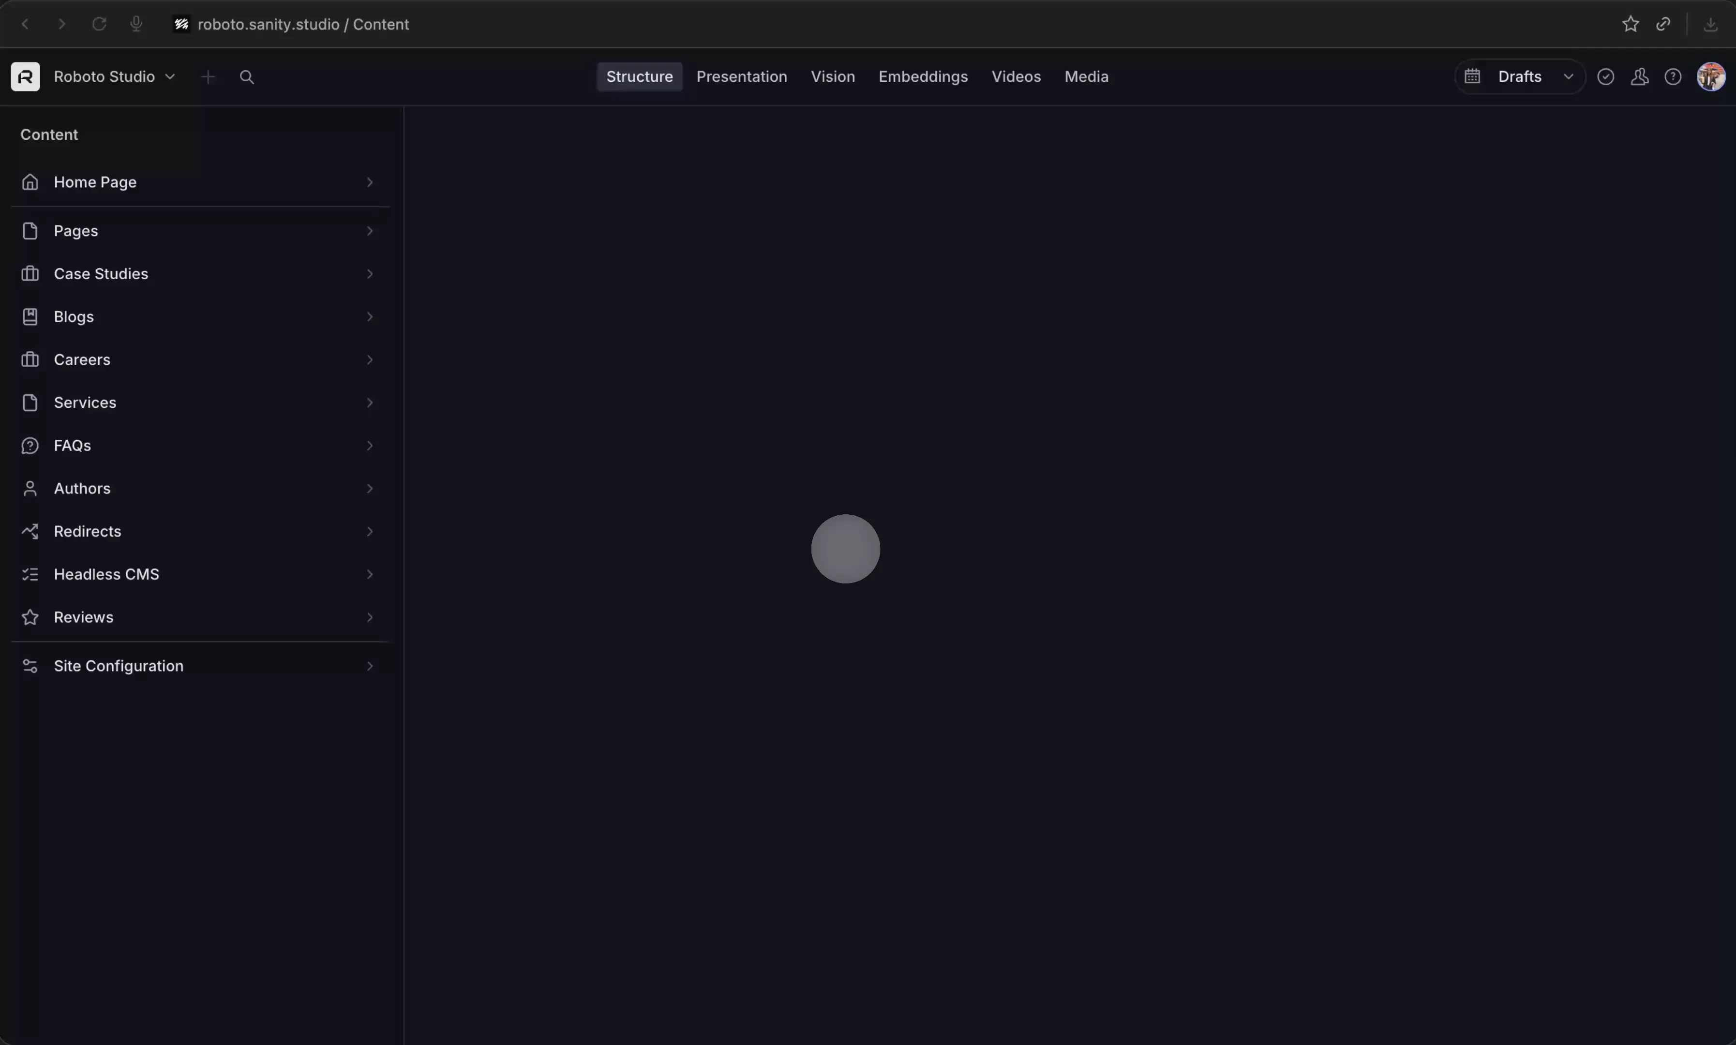Select the Headless CMS entry
This screenshot has height=1045, width=1736.
[x=106, y=575]
